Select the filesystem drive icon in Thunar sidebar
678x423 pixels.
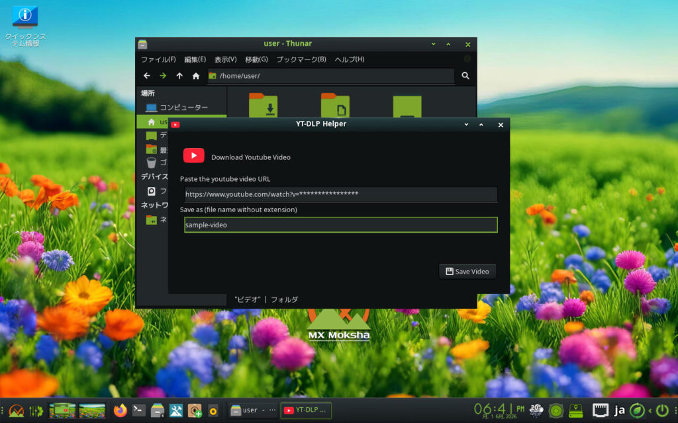click(152, 191)
